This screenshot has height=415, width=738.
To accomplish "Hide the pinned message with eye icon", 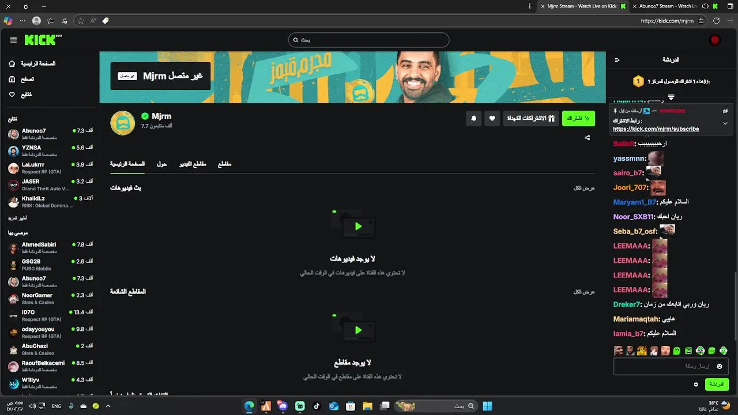I will point(725,111).
